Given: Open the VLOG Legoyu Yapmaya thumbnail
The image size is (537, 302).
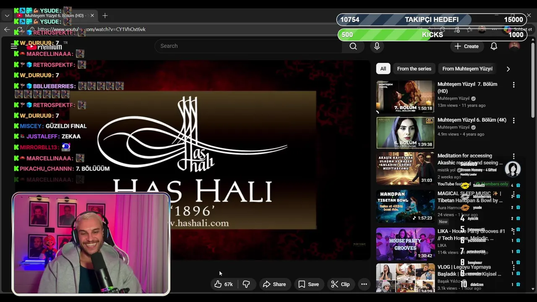Looking at the screenshot, I should click(x=405, y=278).
